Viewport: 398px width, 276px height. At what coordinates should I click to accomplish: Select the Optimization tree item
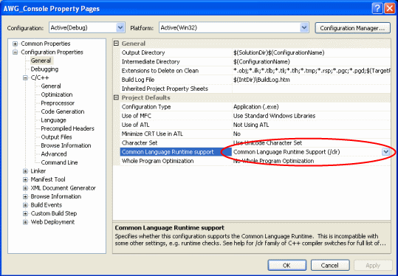click(57, 94)
